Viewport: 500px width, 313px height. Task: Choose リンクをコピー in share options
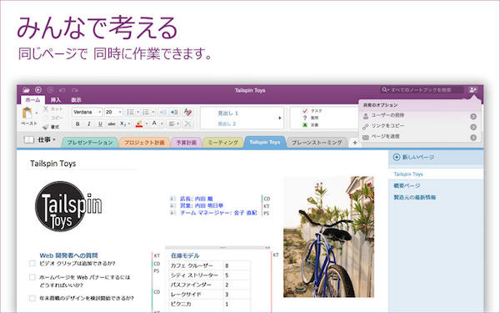pyautogui.click(x=420, y=126)
